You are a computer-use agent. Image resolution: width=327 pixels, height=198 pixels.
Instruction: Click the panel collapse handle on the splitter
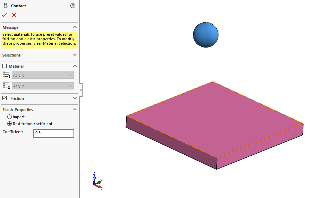point(81,90)
